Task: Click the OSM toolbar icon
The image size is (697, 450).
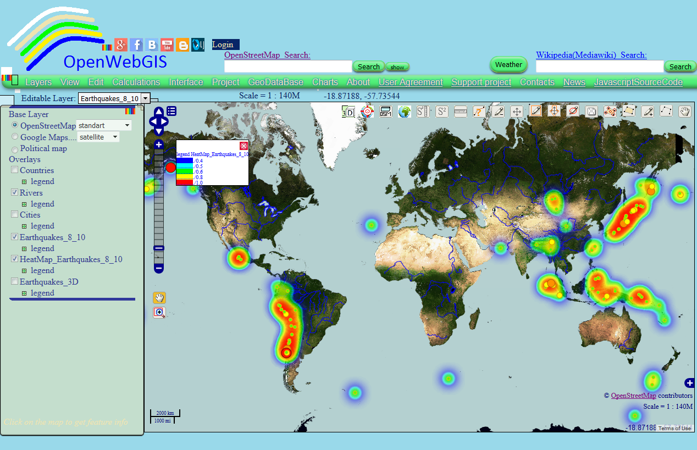Action: (386, 112)
